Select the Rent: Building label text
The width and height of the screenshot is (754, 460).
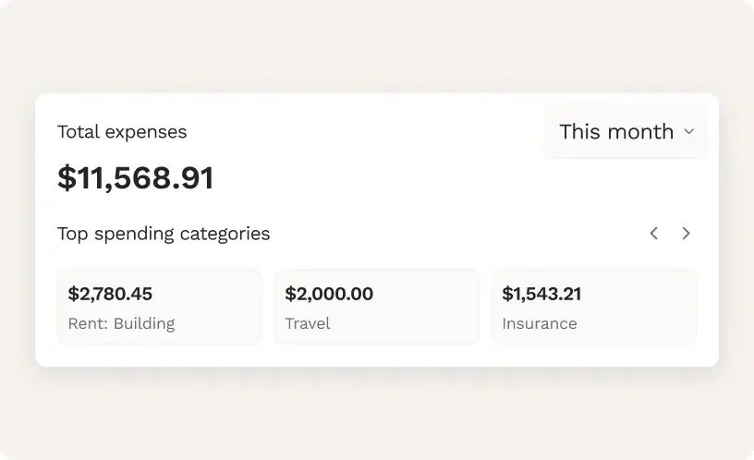pos(121,323)
